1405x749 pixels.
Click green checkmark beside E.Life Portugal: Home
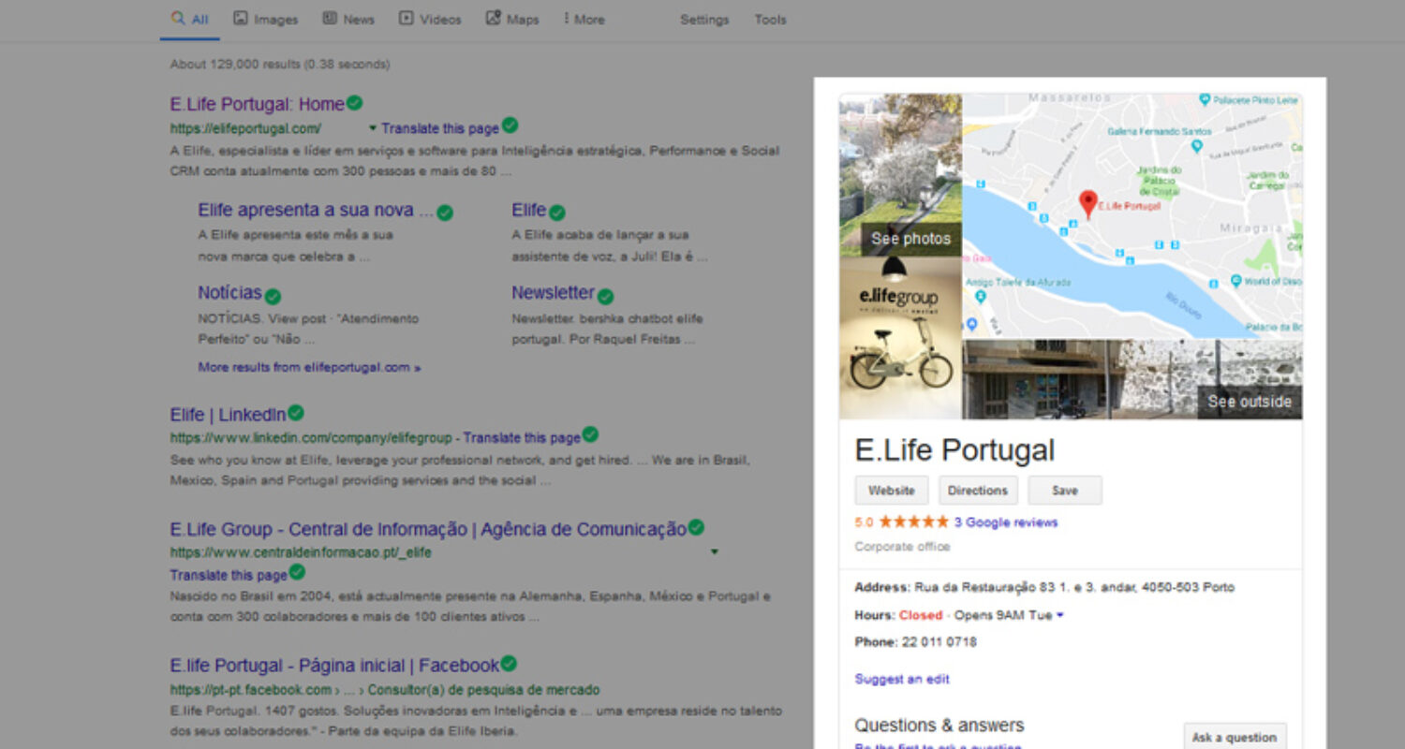pos(354,103)
